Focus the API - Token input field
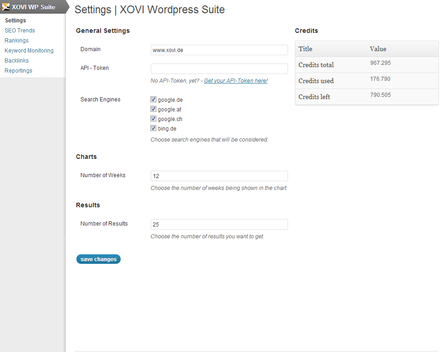Viewport: 443px width, 352px height. 219,68
